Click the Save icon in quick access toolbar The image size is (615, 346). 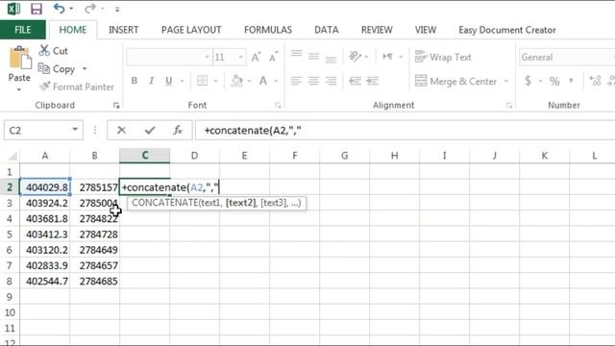[37, 9]
